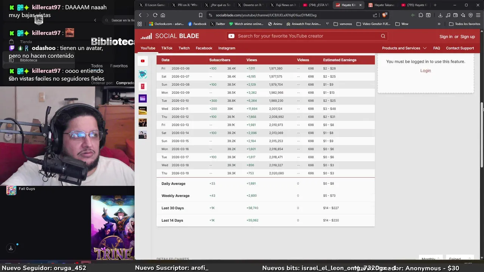Open the Animu bookmark
Image resolution: width=484 pixels, height=272 pixels.
coord(275,24)
